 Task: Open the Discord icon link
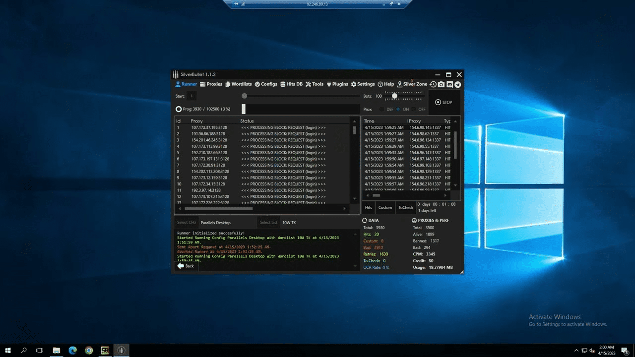pyautogui.click(x=449, y=84)
